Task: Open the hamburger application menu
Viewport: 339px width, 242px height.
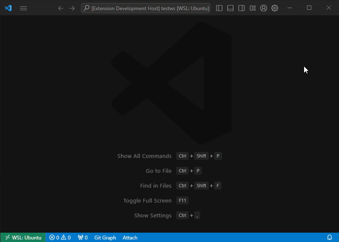Action: [23, 8]
